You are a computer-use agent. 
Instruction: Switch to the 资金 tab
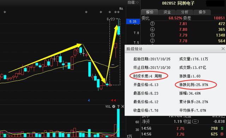(x=167, y=12)
